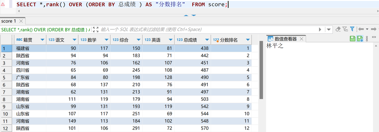Click the SQL error warning icon in editor gutter
The height and width of the screenshot is (132, 379).
pyautogui.click(x=2, y=5)
